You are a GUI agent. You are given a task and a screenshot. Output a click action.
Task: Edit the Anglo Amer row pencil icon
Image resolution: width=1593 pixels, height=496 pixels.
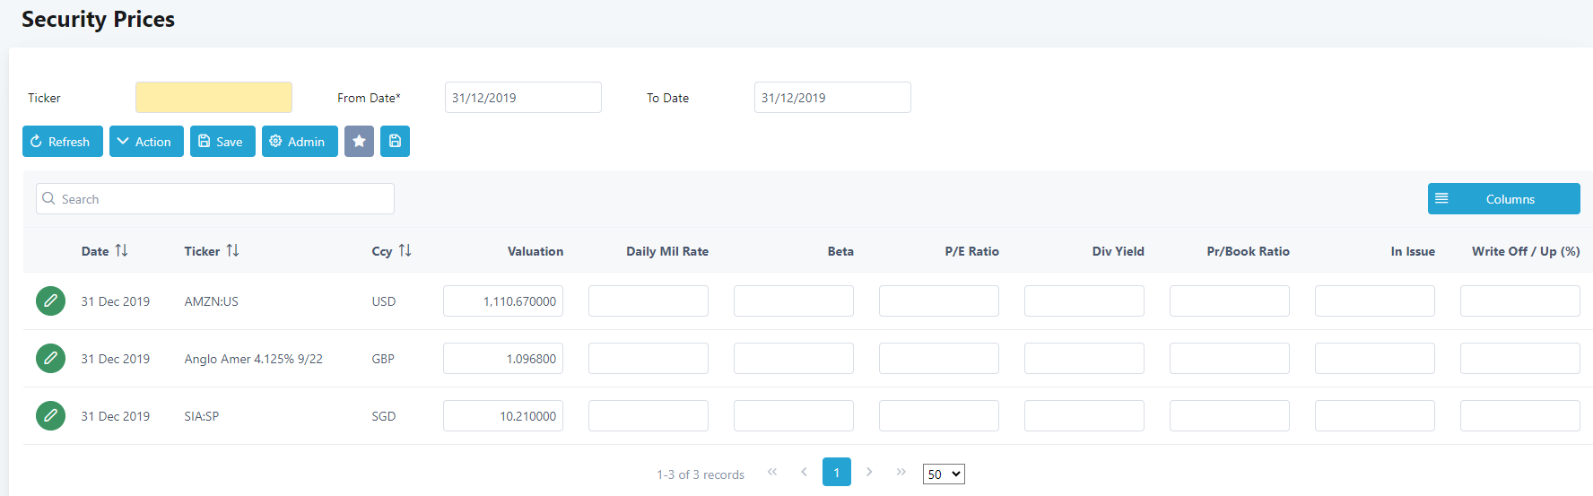click(x=50, y=359)
